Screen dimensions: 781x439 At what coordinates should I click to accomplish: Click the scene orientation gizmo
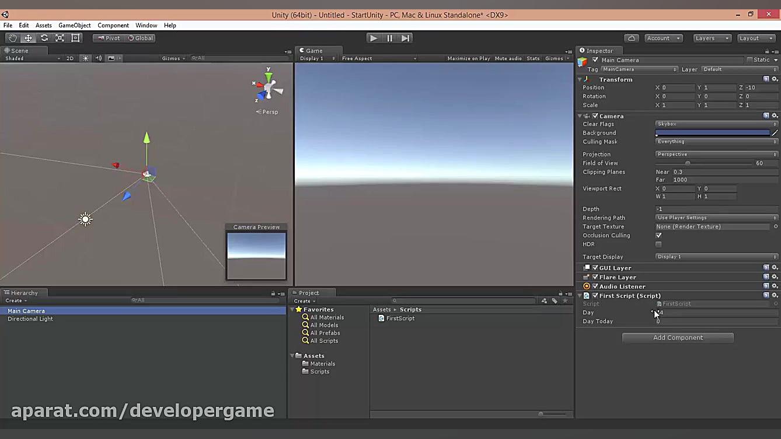tap(269, 87)
